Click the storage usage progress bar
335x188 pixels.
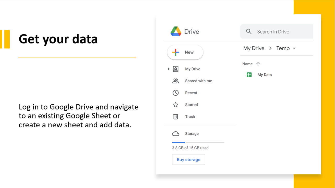[198, 143]
